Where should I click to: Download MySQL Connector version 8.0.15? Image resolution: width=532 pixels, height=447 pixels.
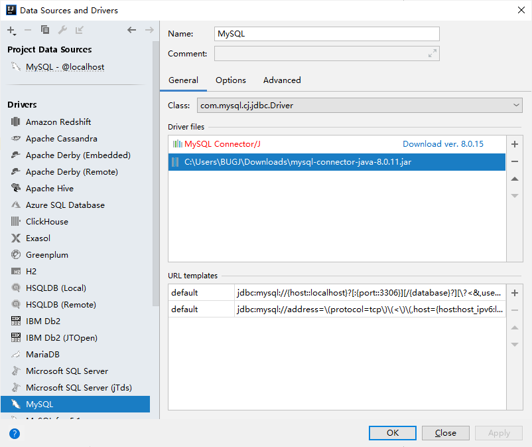[443, 143]
